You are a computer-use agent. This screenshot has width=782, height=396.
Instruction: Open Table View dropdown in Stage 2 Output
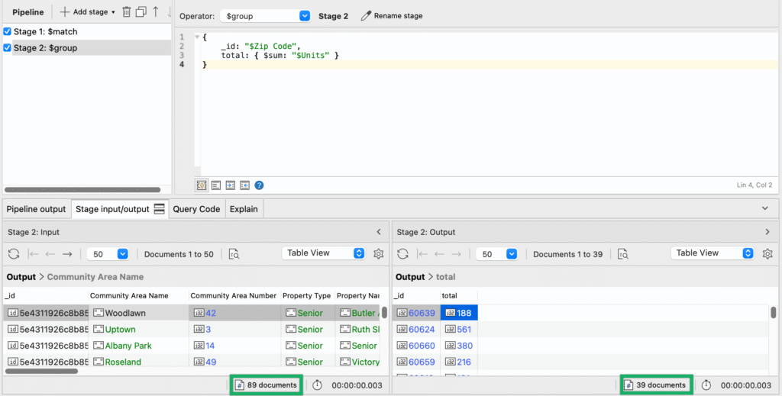click(713, 253)
